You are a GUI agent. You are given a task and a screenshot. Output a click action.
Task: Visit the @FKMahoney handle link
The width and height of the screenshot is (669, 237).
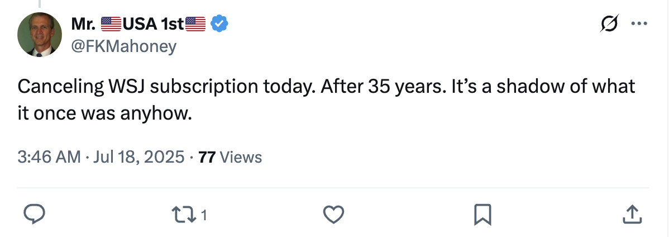click(x=123, y=46)
